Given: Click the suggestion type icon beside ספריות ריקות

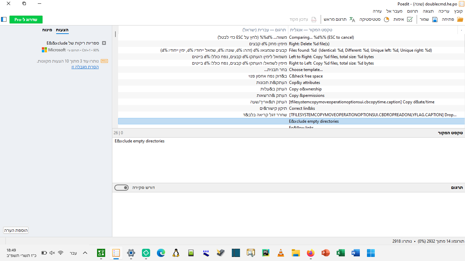Looking at the screenshot, I should (x=104, y=43).
